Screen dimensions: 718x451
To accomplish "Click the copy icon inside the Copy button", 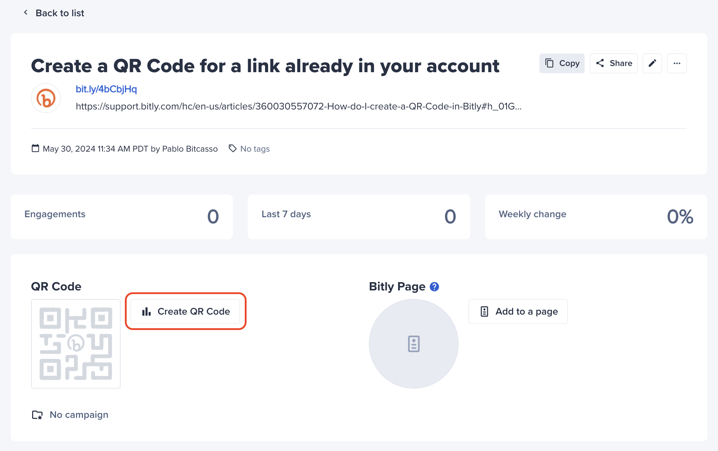I will (549, 63).
